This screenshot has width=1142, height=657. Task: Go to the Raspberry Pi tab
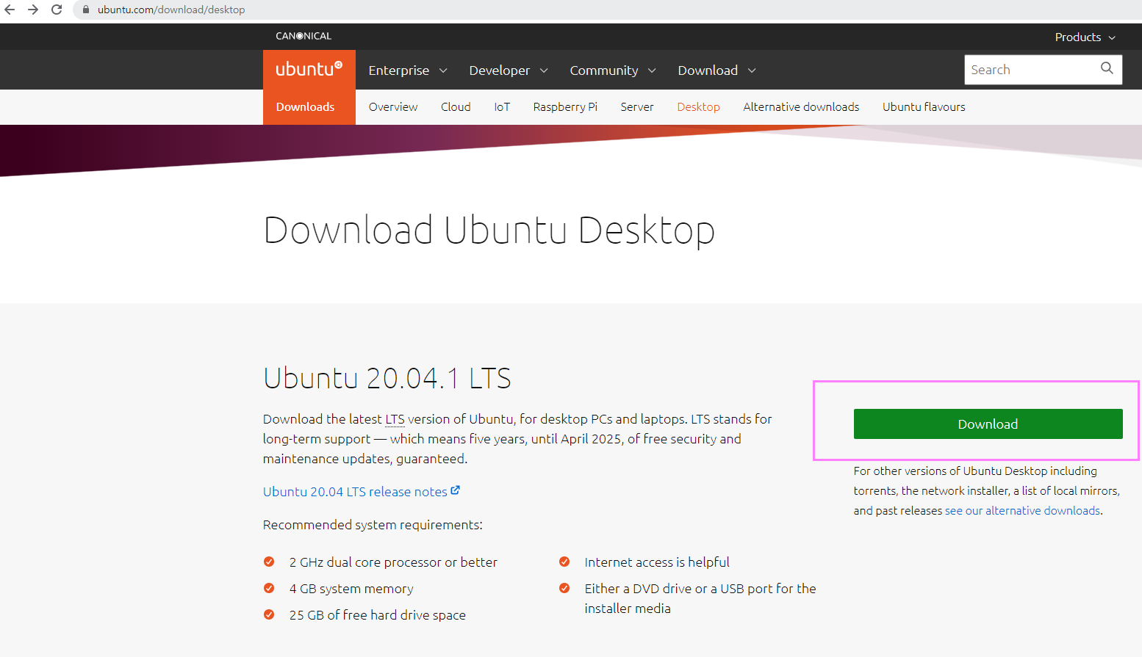point(565,107)
